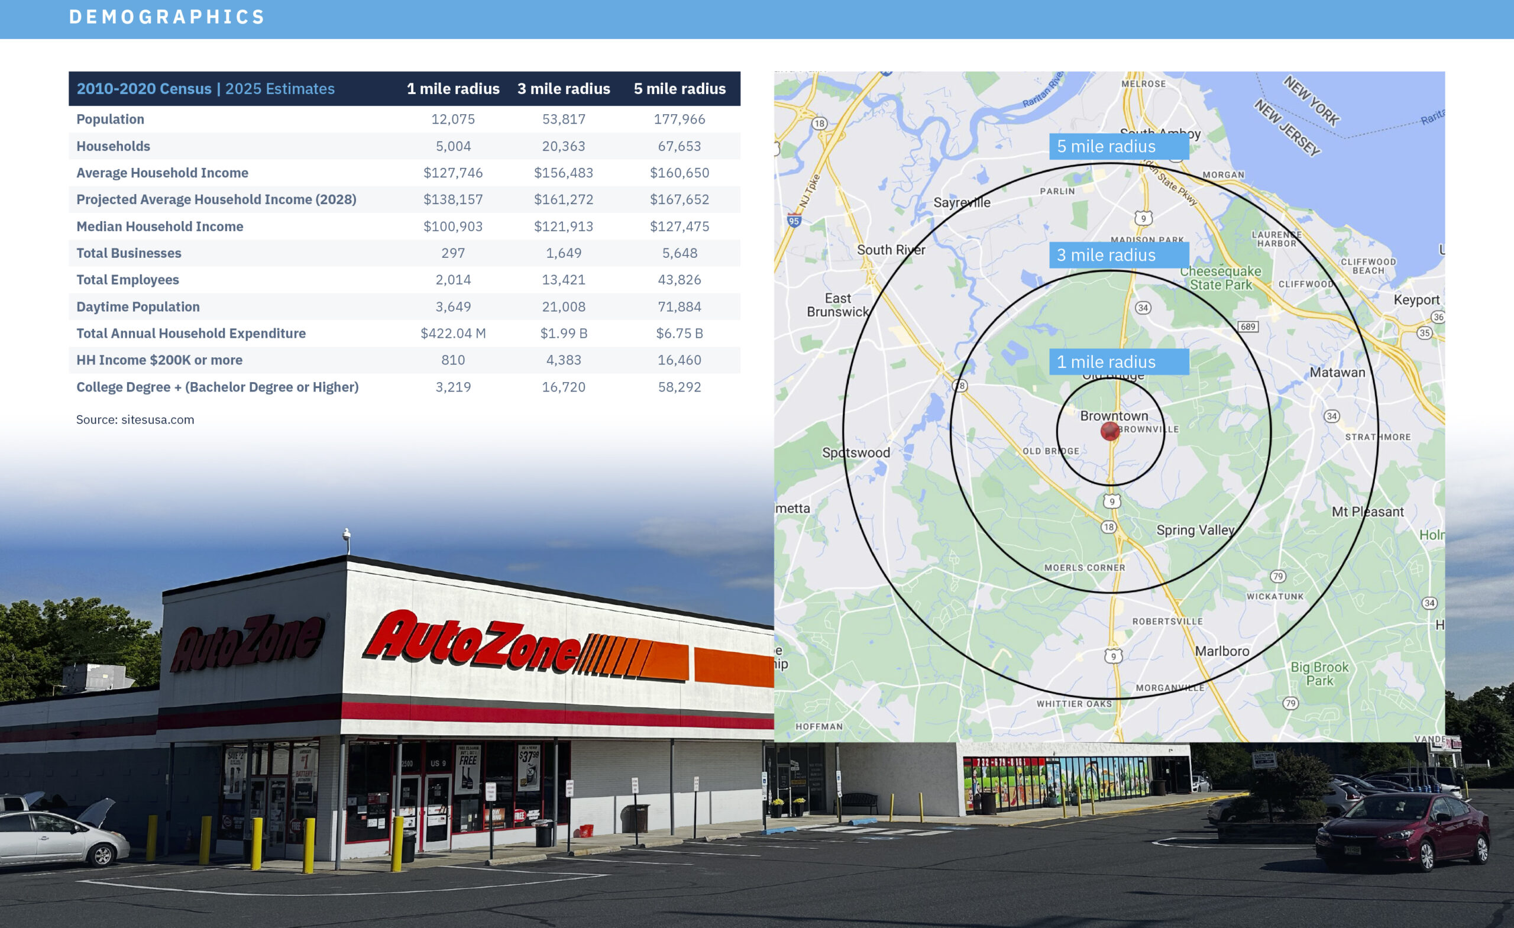This screenshot has width=1514, height=928.
Task: Click the Big Brook Park map label
Action: click(x=1319, y=674)
